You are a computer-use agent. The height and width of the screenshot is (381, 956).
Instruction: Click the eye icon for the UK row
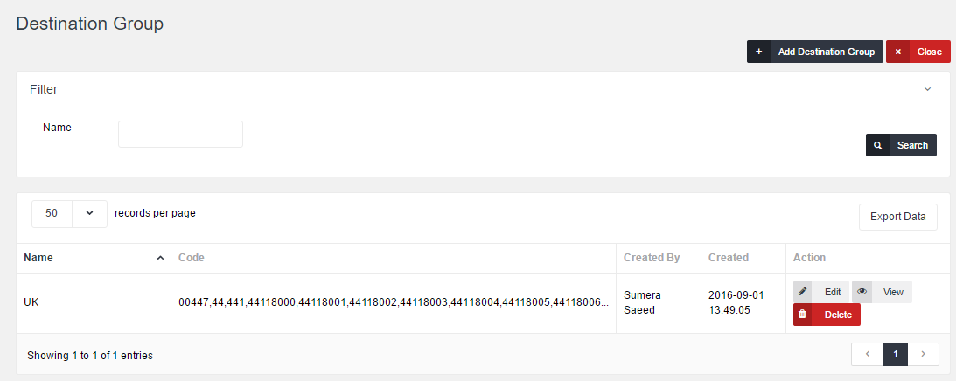pos(862,291)
